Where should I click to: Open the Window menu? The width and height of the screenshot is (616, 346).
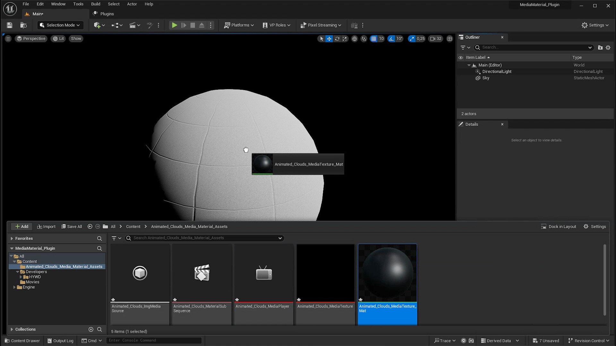click(58, 4)
